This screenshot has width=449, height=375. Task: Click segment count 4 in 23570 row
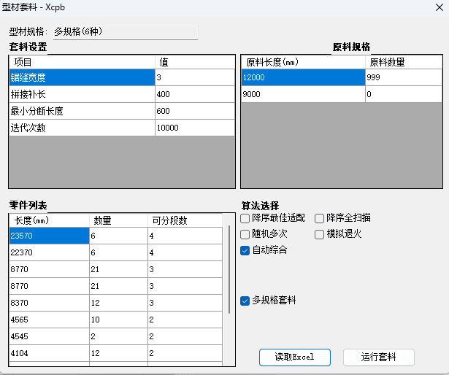[185, 236]
